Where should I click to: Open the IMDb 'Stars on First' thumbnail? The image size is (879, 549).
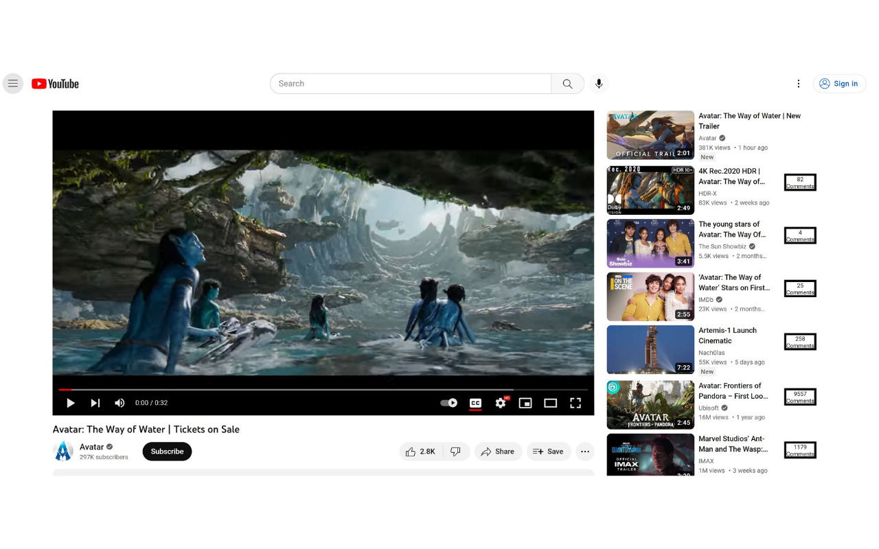pyautogui.click(x=650, y=296)
